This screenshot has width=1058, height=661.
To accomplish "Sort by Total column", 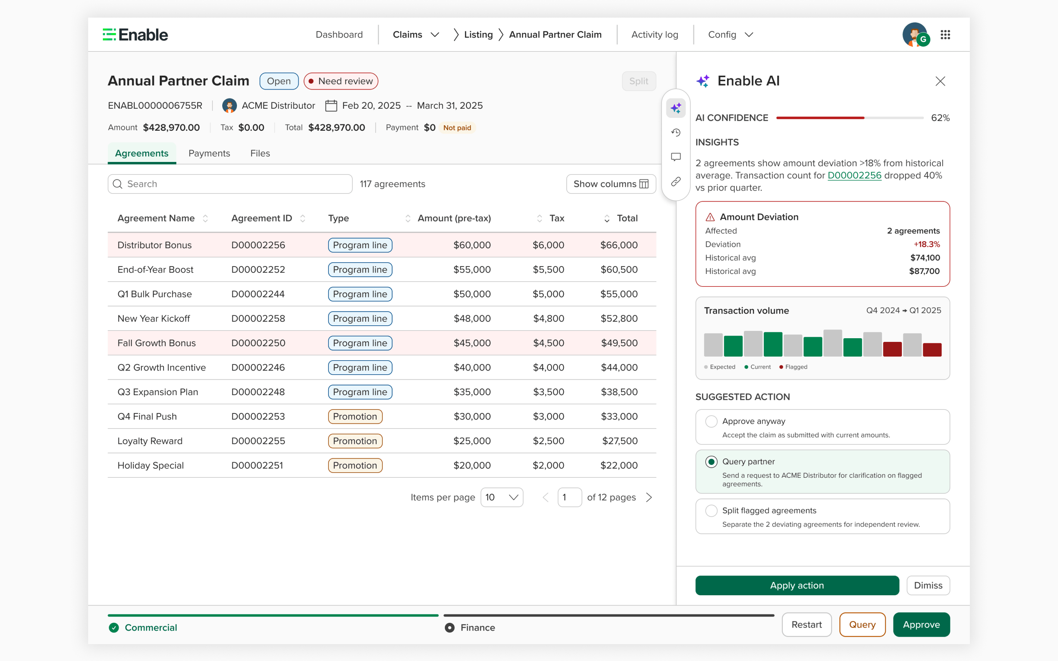I will 607,218.
